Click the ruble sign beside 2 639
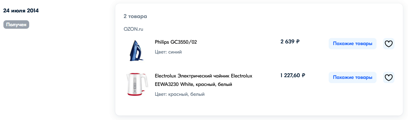 298,42
